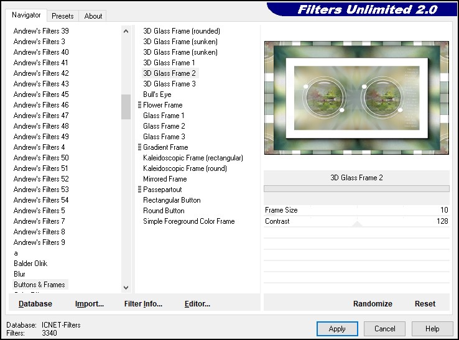Click the striped icon beside Flower Frame

coord(140,105)
